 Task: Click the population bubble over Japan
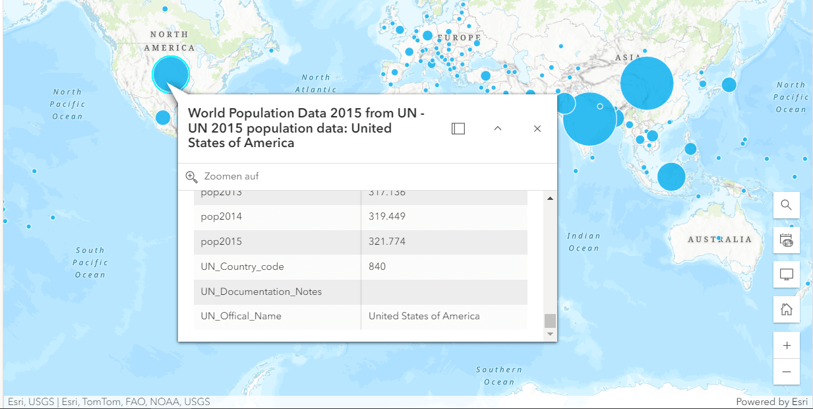(x=729, y=84)
